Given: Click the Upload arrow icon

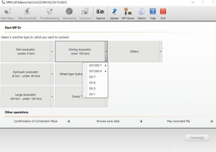Looking at the screenshot, I should coord(114,14).
